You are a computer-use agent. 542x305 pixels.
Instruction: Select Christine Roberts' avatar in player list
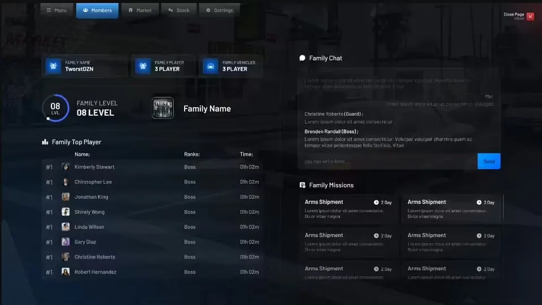tap(65, 257)
